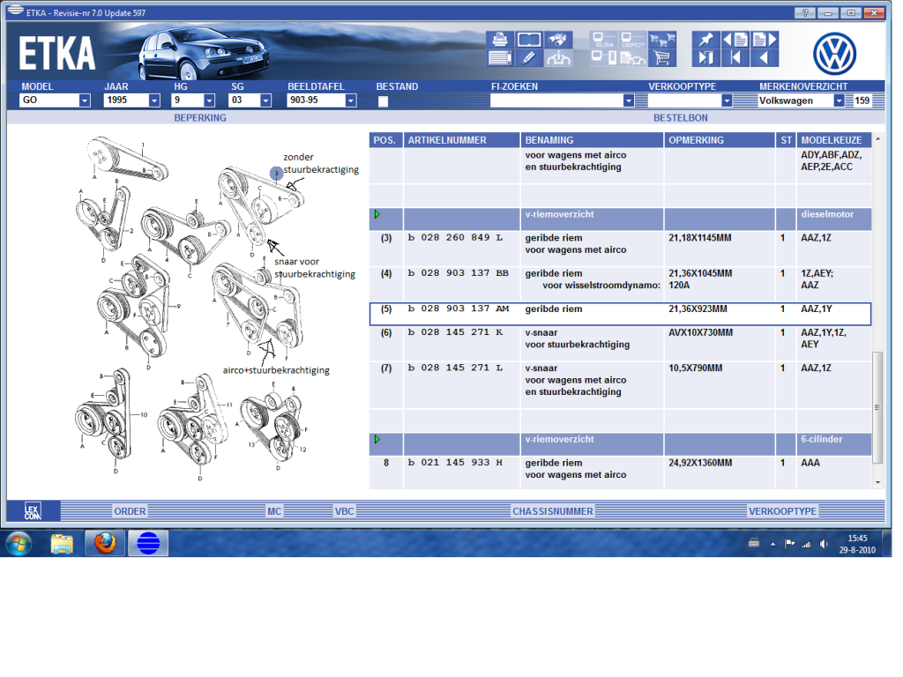The width and height of the screenshot is (903, 677).
Task: Click the MC button in the bottom bar
Action: pyautogui.click(x=274, y=511)
